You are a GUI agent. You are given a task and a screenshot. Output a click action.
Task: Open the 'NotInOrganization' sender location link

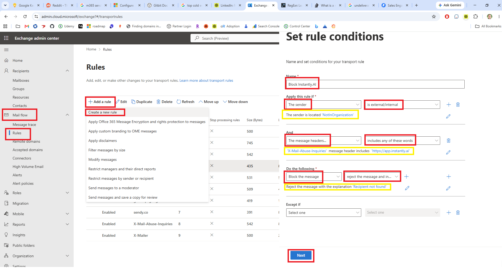click(338, 115)
